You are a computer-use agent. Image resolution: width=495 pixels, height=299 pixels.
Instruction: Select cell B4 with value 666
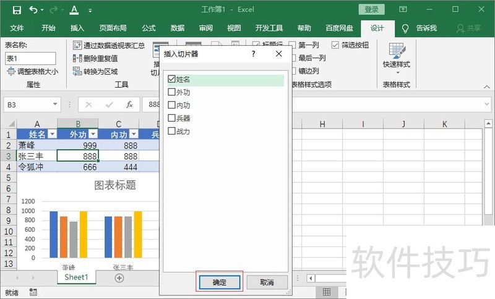78,167
